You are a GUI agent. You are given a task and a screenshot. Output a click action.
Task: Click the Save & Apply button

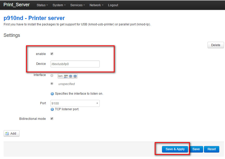click(175, 149)
